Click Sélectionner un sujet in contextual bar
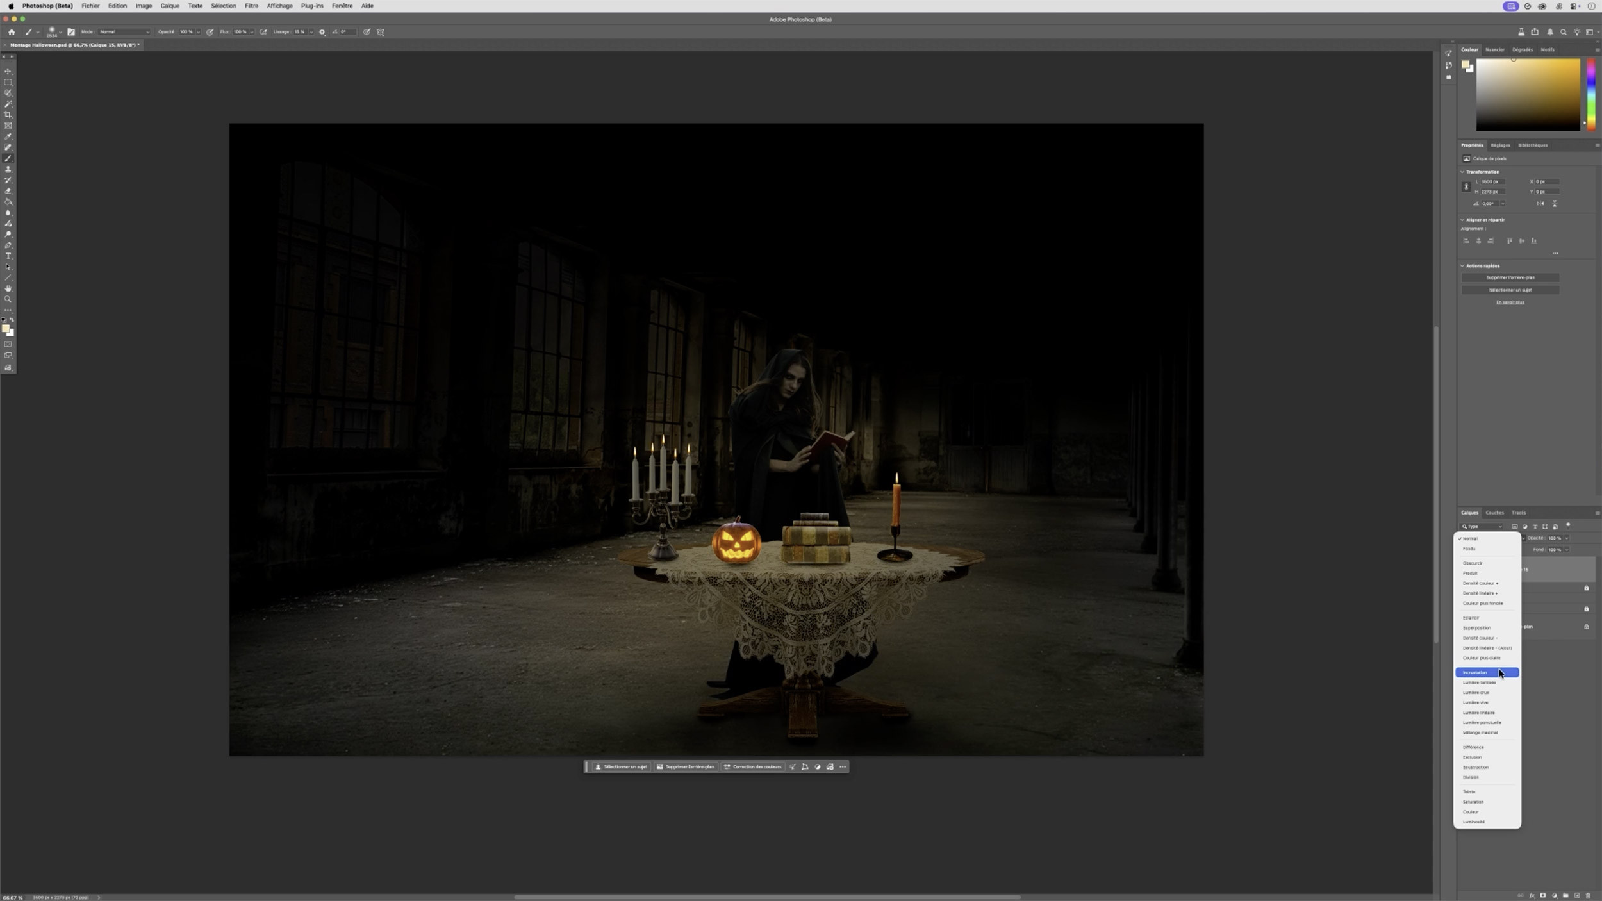 pos(621,766)
